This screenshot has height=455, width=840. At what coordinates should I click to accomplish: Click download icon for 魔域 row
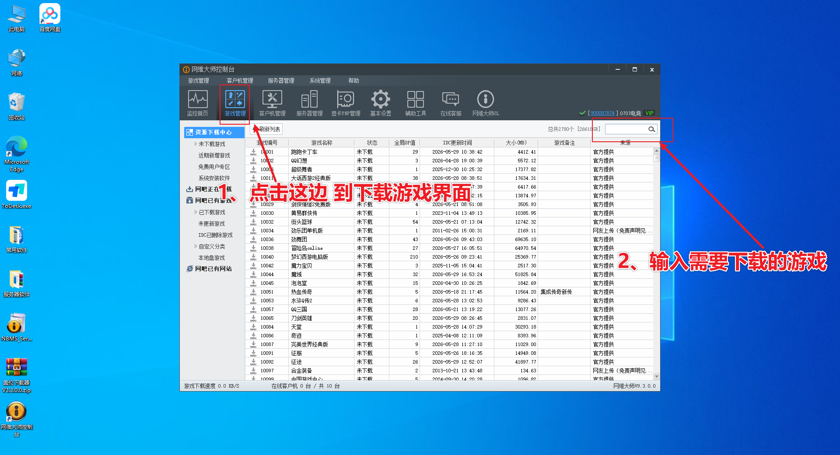(253, 274)
